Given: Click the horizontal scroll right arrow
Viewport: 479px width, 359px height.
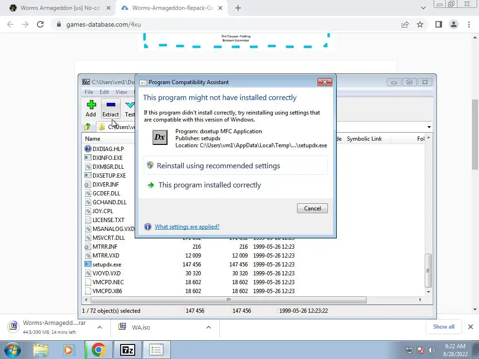Looking at the screenshot, I should [421, 300].
